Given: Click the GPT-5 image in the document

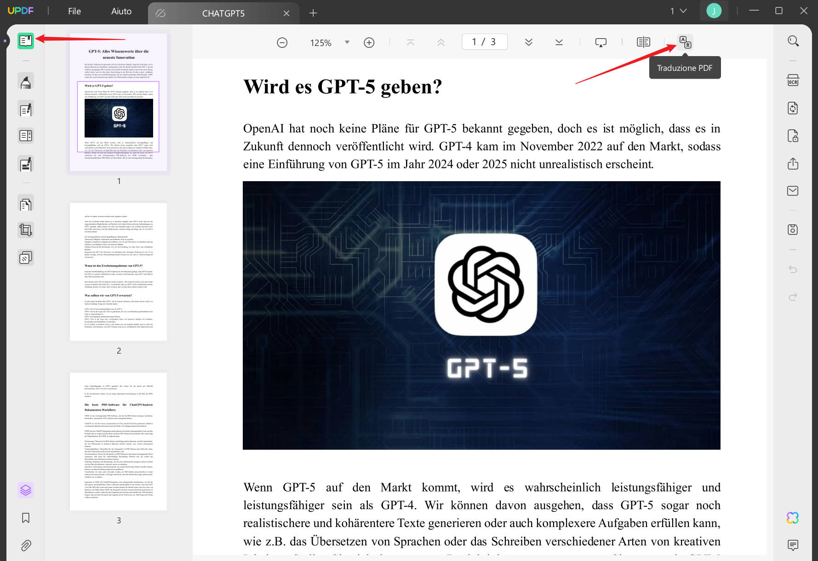Looking at the screenshot, I should 481,315.
